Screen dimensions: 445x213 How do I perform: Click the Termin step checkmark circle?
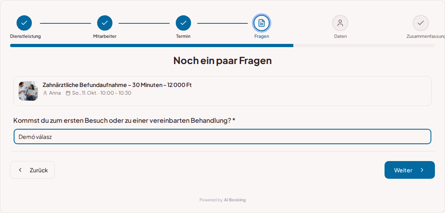(x=183, y=23)
